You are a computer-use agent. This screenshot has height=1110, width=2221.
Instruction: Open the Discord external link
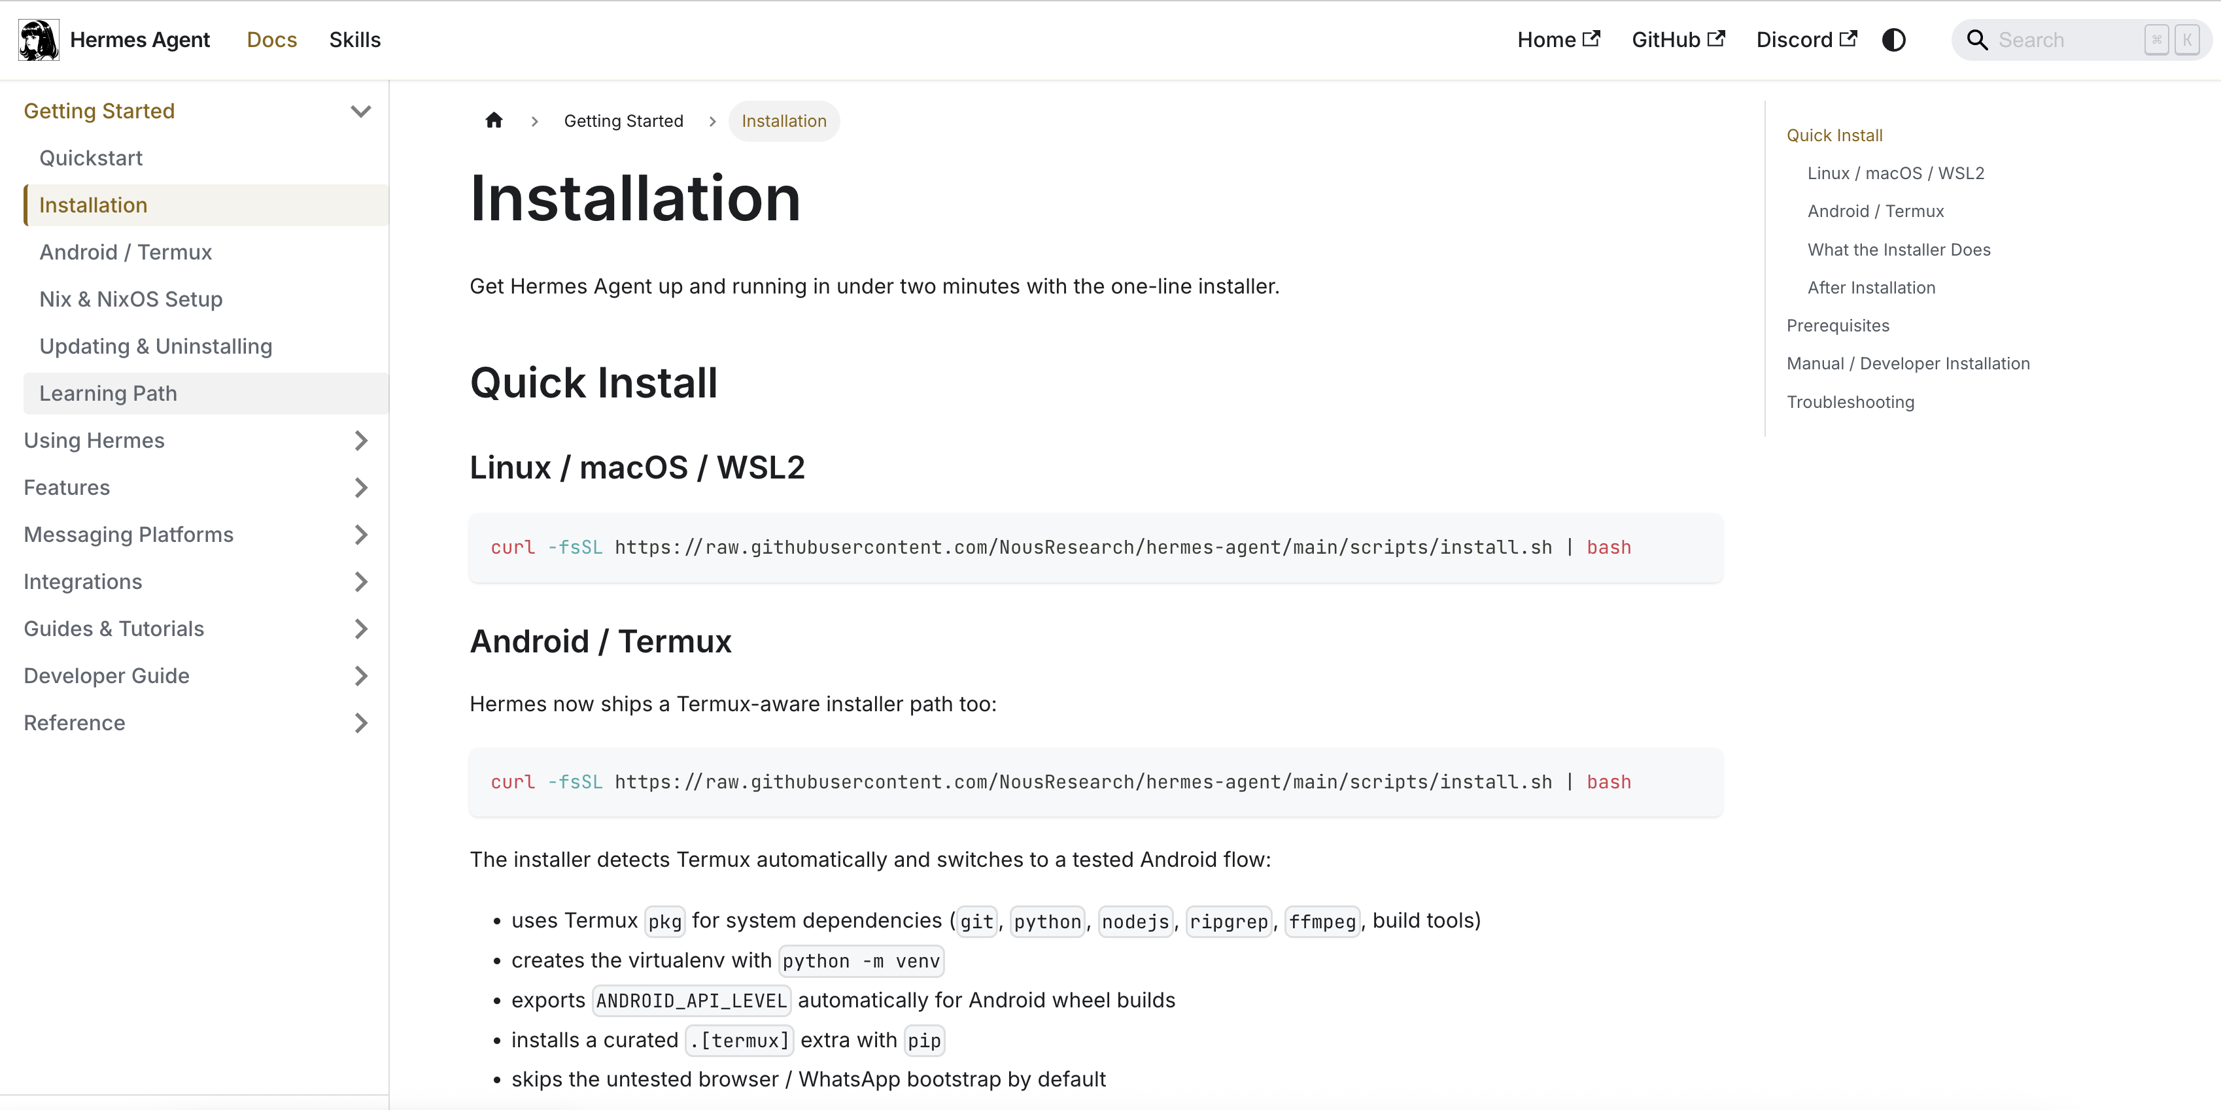[x=1806, y=40]
